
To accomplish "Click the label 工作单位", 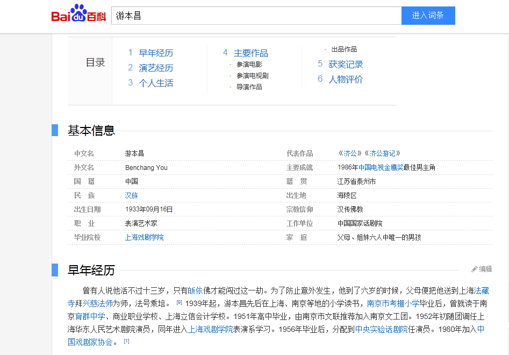I will (x=299, y=223).
